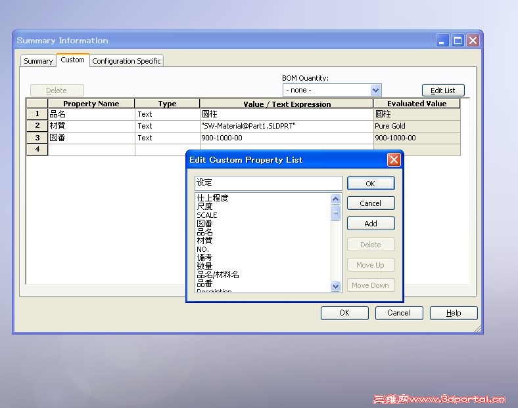Select 品名 in the property list
Image resolution: width=518 pixels, height=408 pixels.
[204, 232]
